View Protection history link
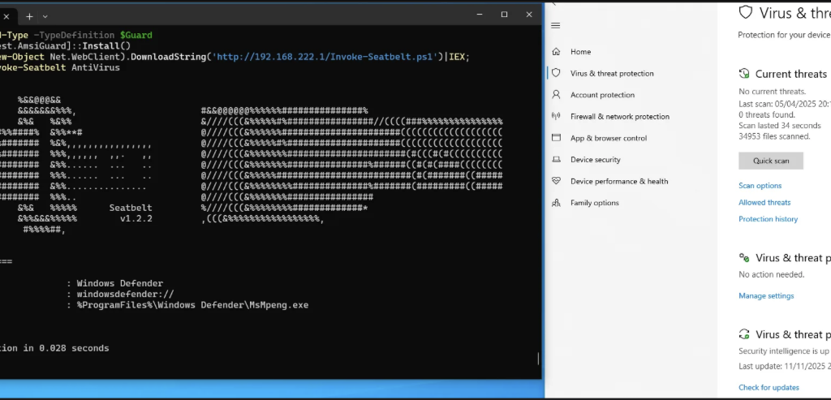The height and width of the screenshot is (400, 831). (768, 219)
